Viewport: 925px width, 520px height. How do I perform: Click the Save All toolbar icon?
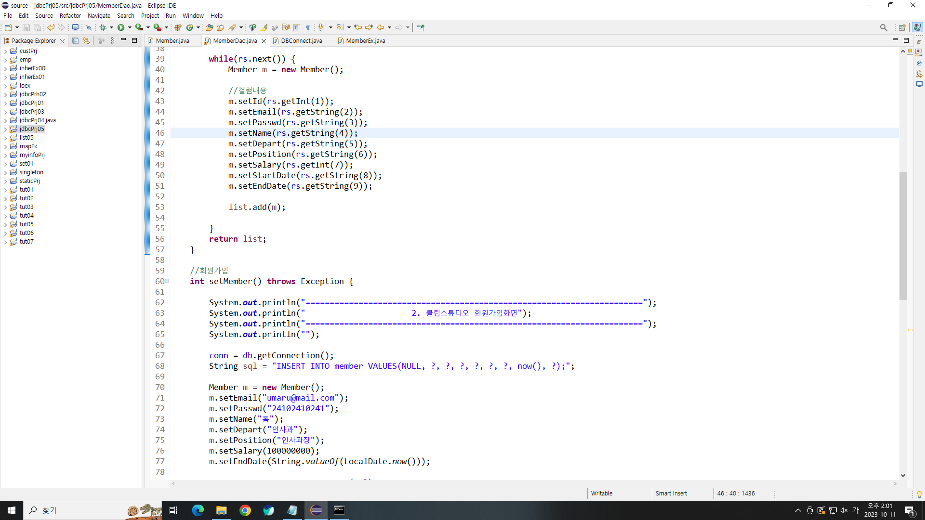coord(37,27)
